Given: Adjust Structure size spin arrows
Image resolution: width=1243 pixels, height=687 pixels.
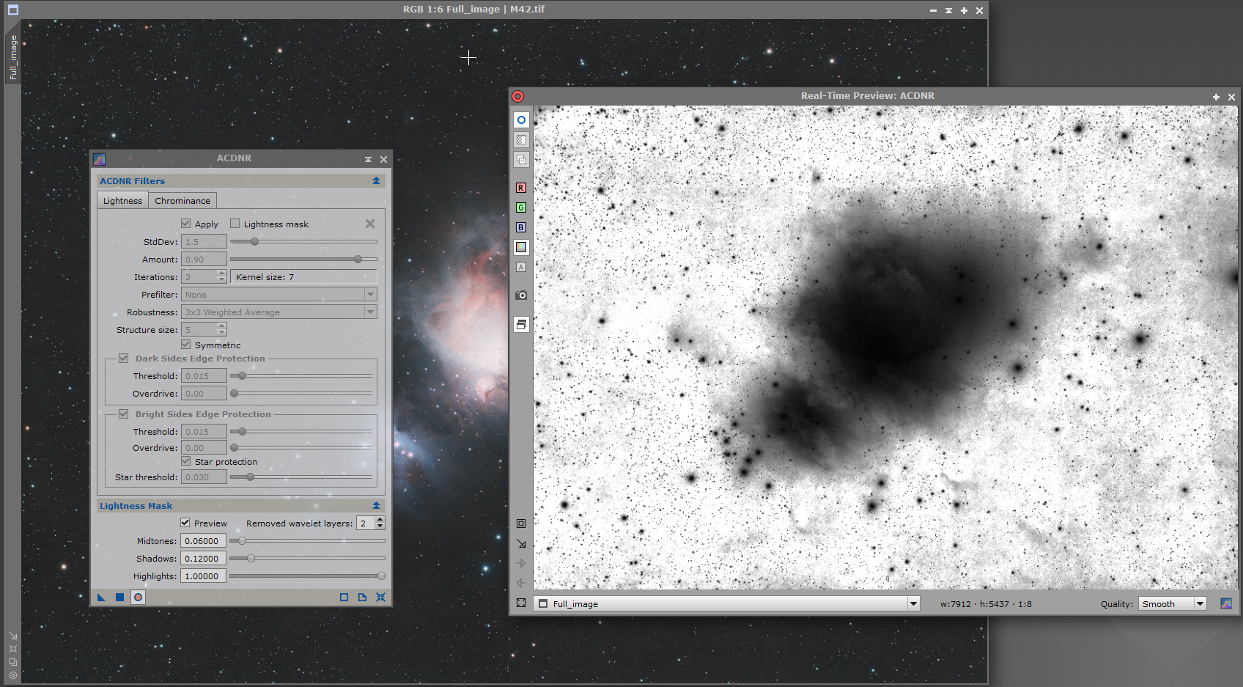Looking at the screenshot, I should (222, 330).
